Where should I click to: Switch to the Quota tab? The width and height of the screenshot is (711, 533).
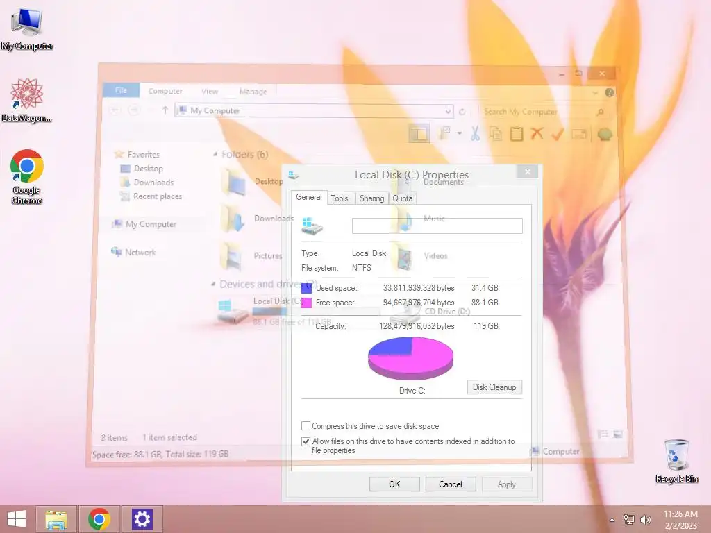tap(402, 198)
